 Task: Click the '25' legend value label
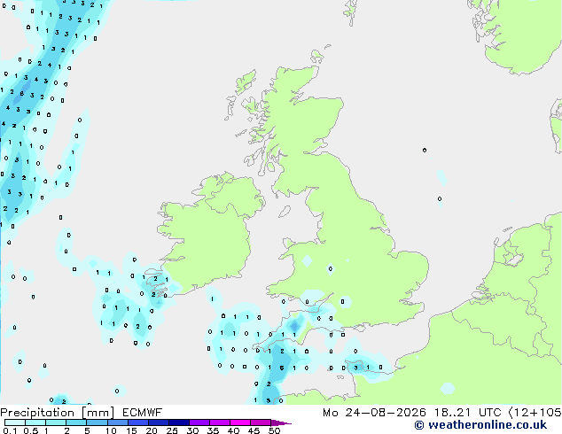[x=172, y=430]
